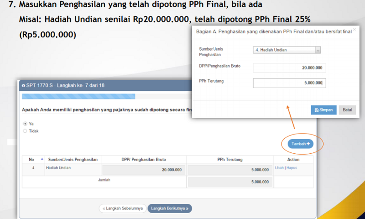The height and width of the screenshot is (219, 365).
Task: Go back with Langkah Sebelumnya
Action: point(123,208)
